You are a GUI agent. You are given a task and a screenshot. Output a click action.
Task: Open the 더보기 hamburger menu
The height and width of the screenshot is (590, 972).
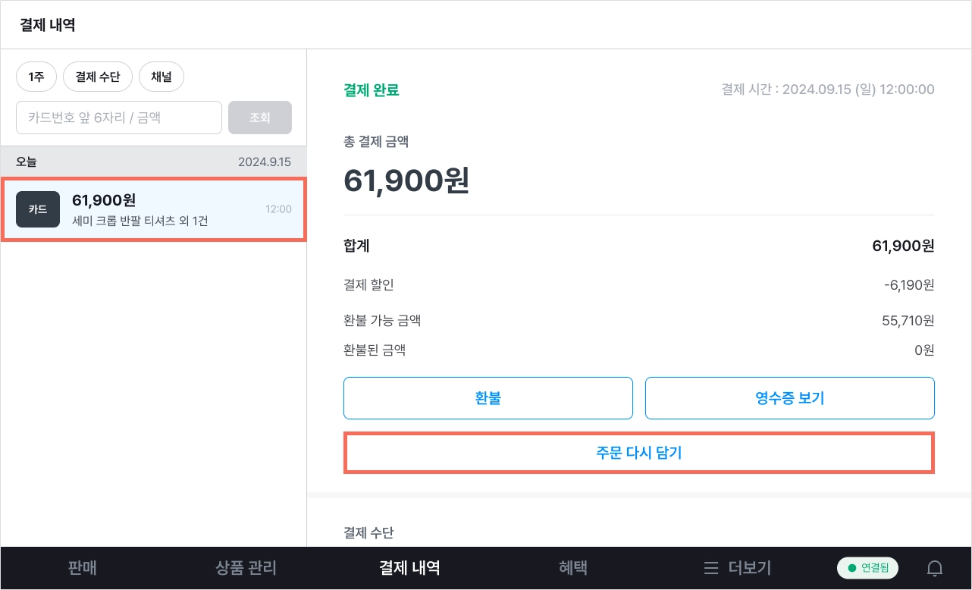(x=737, y=567)
